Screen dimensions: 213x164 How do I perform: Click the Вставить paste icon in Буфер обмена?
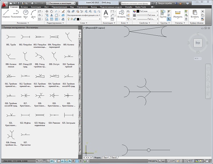tap(195, 13)
